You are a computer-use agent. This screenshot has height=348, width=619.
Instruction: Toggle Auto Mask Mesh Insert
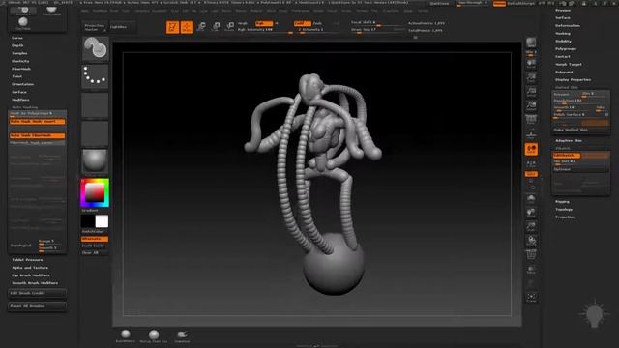click(37, 122)
